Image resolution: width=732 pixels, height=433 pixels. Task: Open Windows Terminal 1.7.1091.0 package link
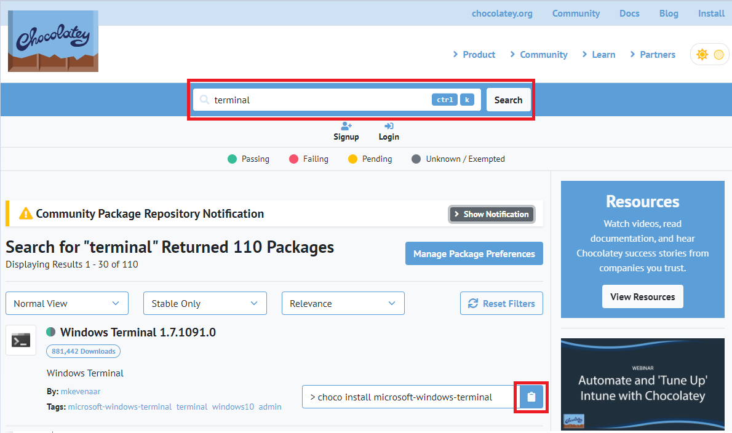[x=138, y=332]
